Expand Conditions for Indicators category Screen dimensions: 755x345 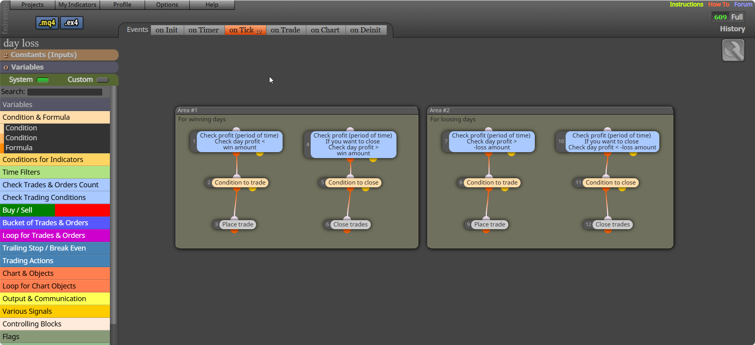pyautogui.click(x=55, y=160)
